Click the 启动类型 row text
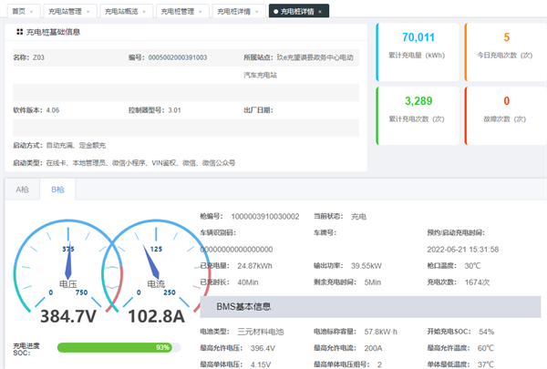 coord(124,163)
